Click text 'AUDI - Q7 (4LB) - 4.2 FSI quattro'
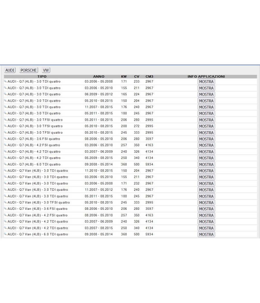 (34, 145)
